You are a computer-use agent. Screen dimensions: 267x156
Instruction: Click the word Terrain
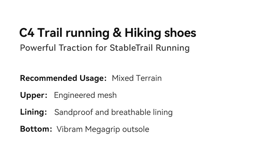click(x=149, y=78)
